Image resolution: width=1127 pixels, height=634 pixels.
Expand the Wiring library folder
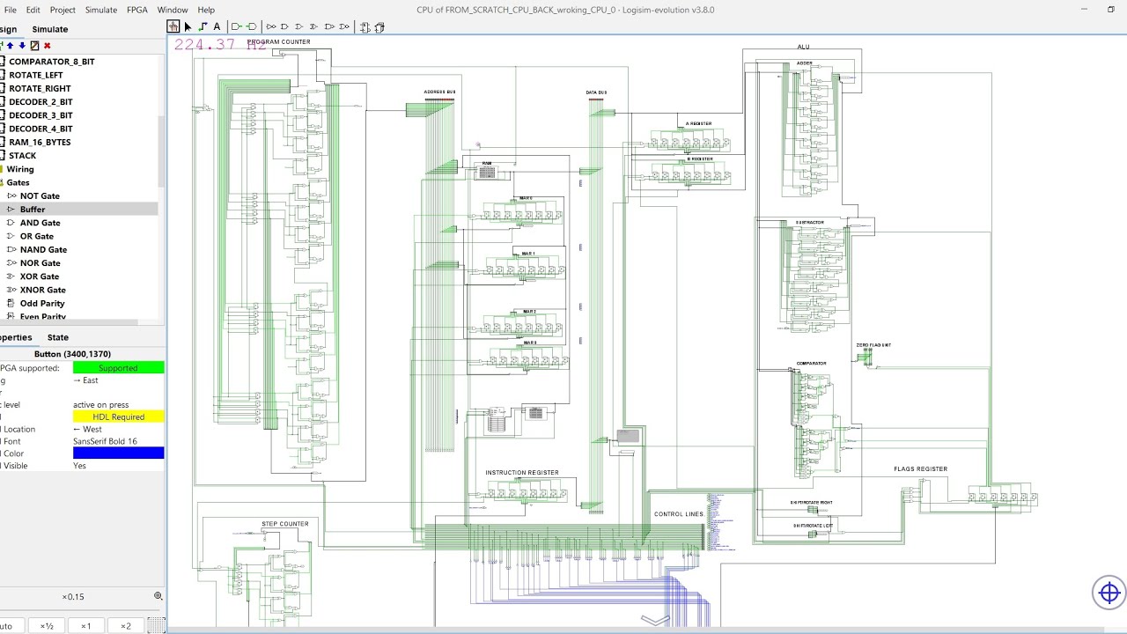pos(20,169)
